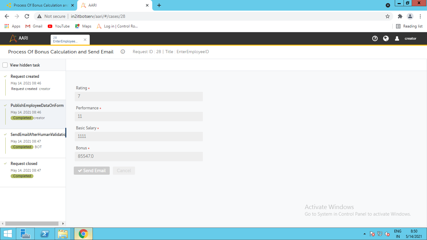Click the Not secure site warning
Image resolution: width=427 pixels, height=240 pixels.
[51, 16]
